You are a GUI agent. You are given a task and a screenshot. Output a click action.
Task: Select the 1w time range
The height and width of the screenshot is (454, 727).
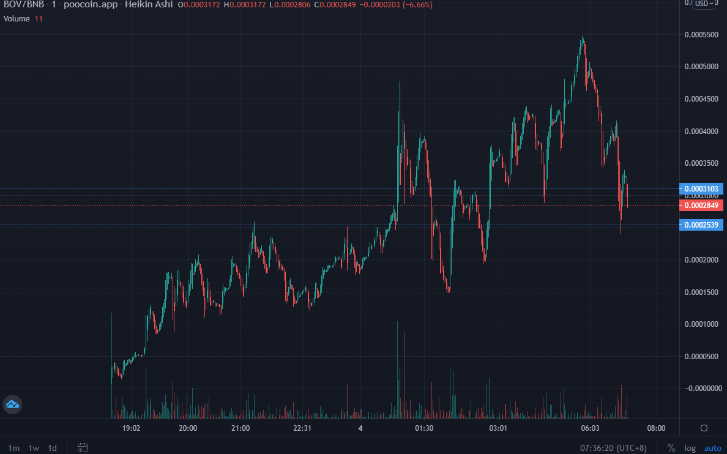34,448
